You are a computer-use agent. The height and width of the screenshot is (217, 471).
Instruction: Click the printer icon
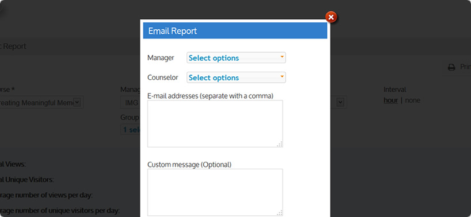[451, 67]
